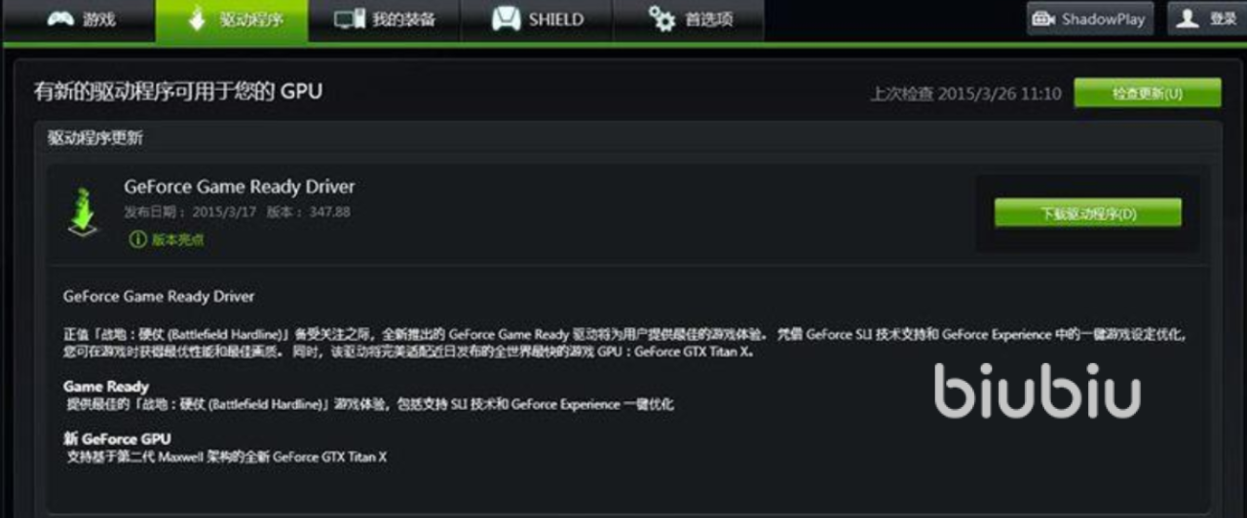The image size is (1247, 518).
Task: Click the gears icon in the 首选项 tab
Action: [x=661, y=19]
